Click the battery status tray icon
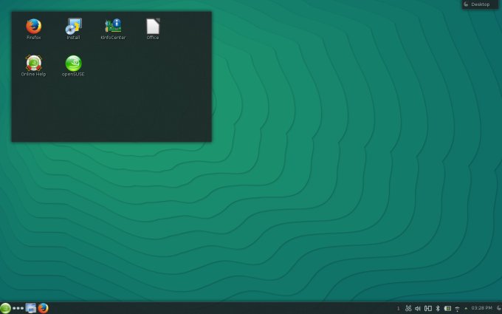 click(447, 308)
